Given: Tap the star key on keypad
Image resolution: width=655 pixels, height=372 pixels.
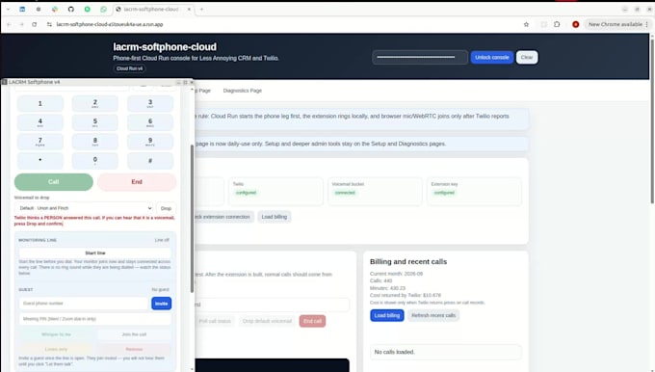Looking at the screenshot, I should coord(40,161).
